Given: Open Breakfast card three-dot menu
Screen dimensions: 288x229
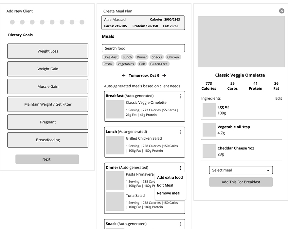Looking at the screenshot, I should (181, 96).
